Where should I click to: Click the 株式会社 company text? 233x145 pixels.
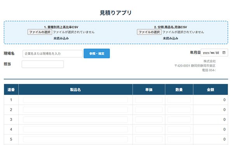[210, 61]
